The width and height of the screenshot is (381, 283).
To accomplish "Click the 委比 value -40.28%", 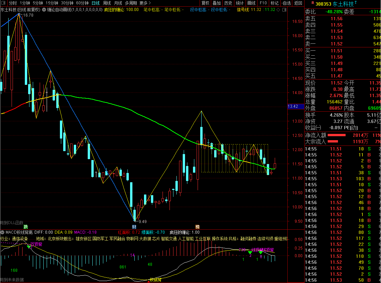I will 334,12.
